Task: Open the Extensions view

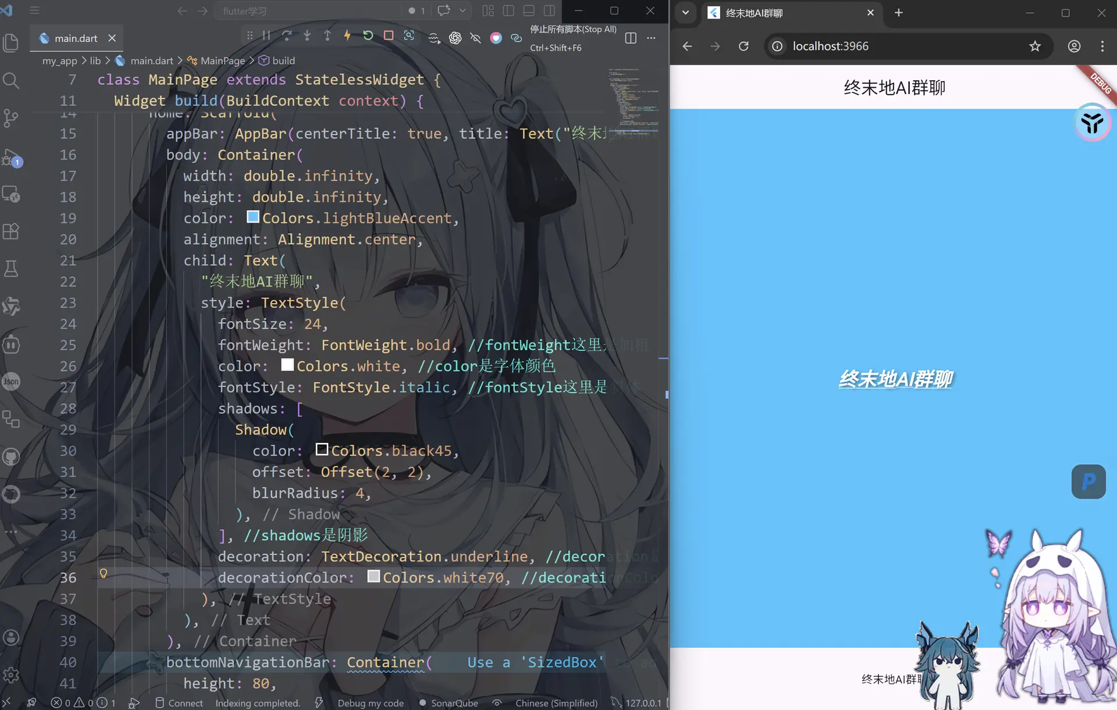Action: click(x=11, y=231)
